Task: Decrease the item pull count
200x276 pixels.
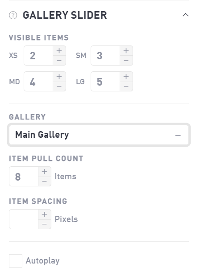Action: [x=45, y=181]
